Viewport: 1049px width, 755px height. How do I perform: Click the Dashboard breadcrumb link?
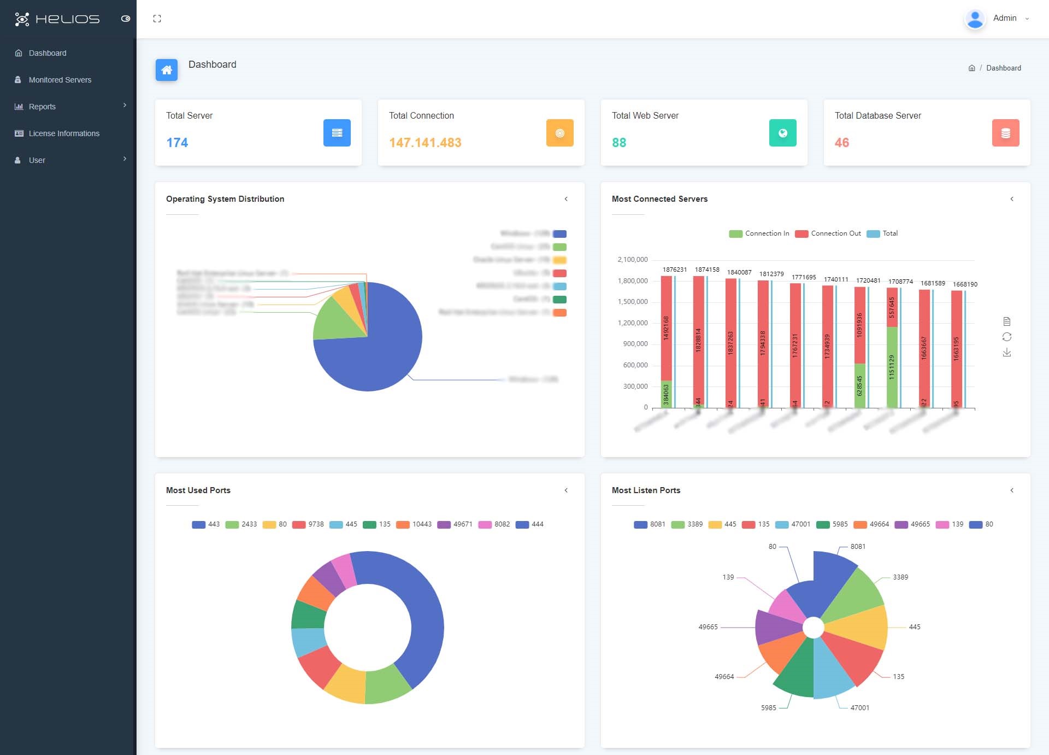click(1004, 68)
